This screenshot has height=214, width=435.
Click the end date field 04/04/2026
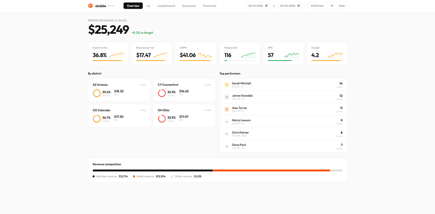click(290, 6)
